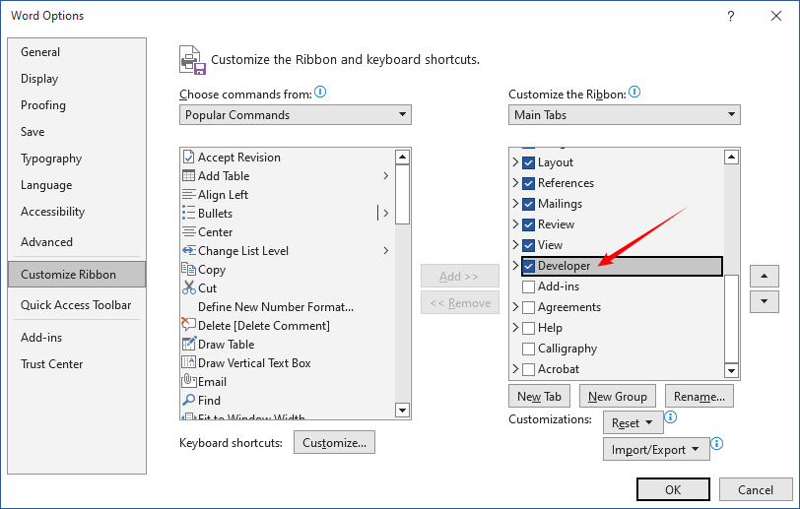Enable the Add-ins tab checkbox
The height and width of the screenshot is (509, 800).
528,286
